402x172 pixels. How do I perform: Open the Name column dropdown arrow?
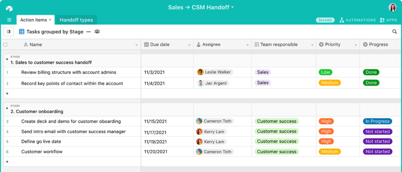click(137, 45)
